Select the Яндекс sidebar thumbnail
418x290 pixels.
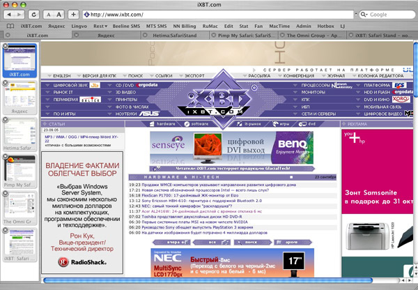(x=20, y=98)
